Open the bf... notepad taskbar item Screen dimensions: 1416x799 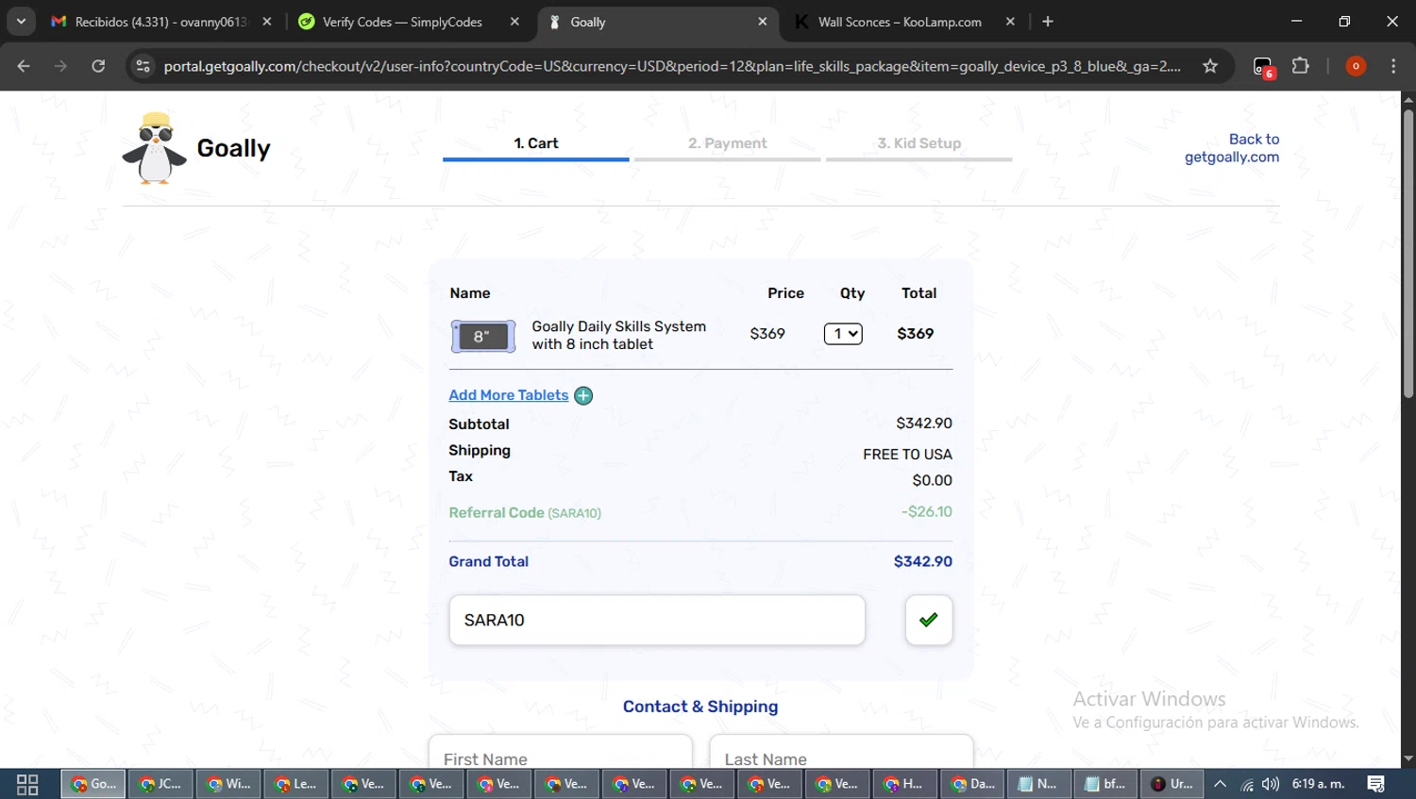[1105, 784]
